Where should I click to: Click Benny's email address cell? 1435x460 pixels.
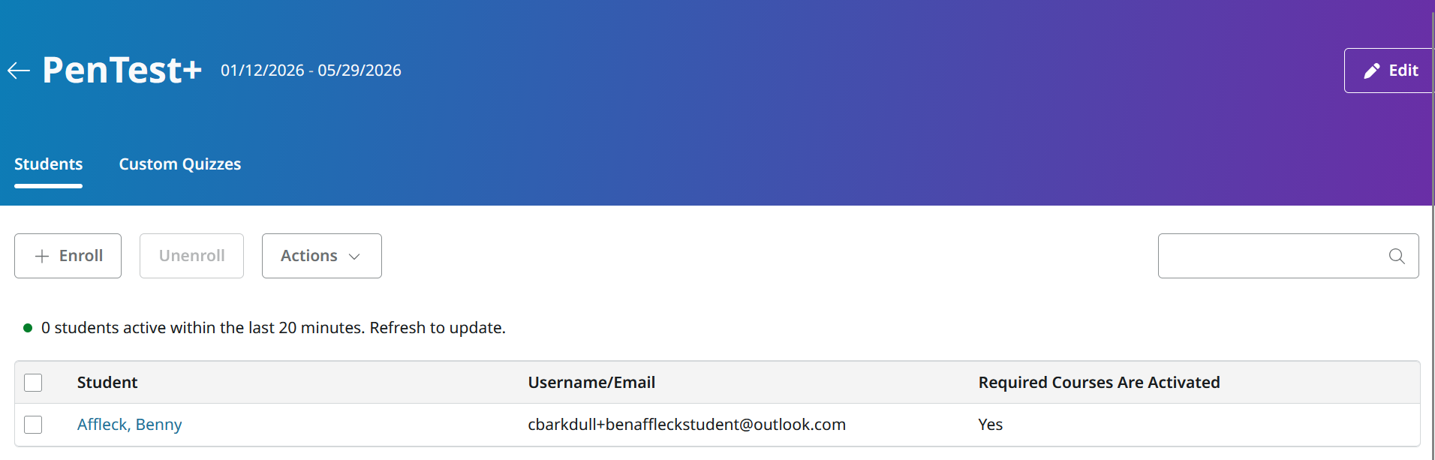(x=687, y=425)
